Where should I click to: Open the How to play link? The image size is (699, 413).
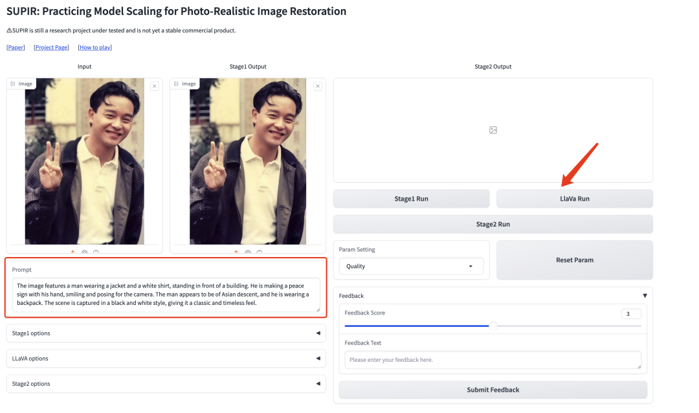coord(95,47)
